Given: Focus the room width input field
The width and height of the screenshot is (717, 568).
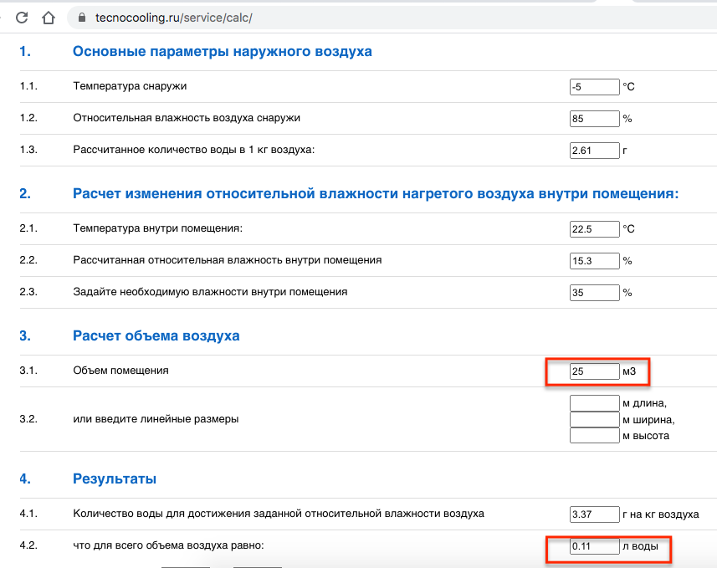Looking at the screenshot, I should tap(594, 419).
